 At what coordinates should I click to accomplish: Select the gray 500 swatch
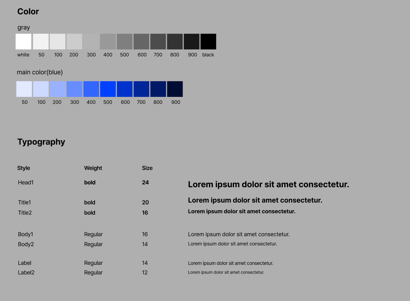pyautogui.click(x=124, y=41)
